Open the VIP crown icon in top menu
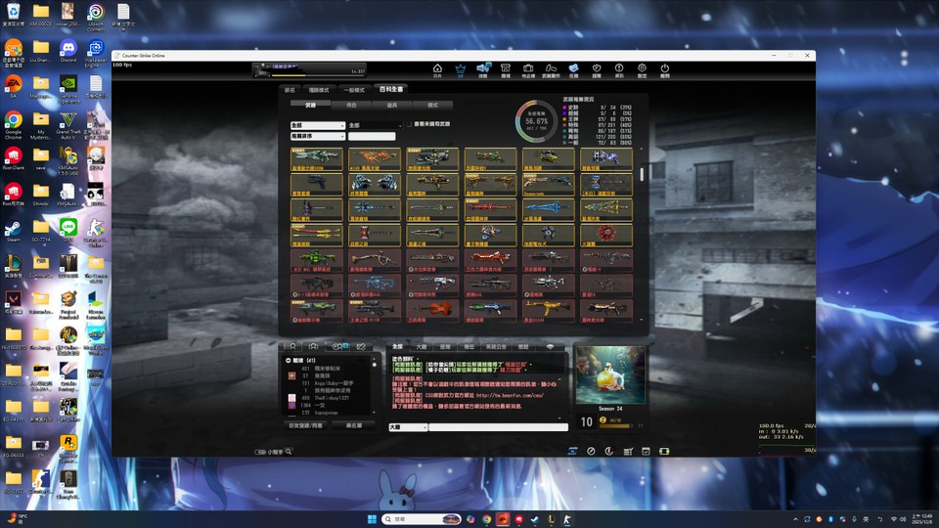The height and width of the screenshot is (528, 939). coord(461,70)
